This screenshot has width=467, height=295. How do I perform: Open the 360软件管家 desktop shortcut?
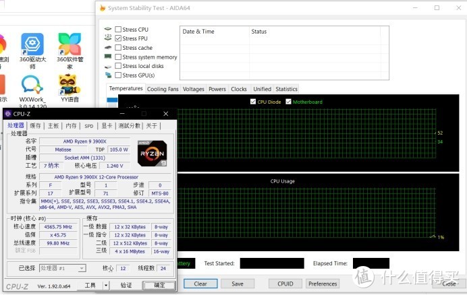(70, 51)
